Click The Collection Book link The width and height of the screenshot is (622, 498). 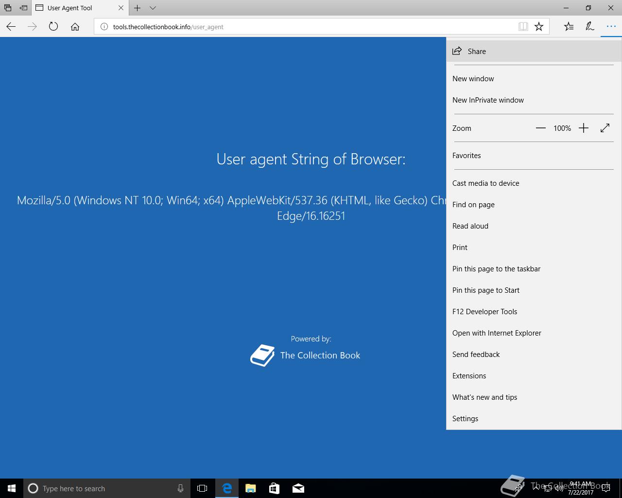click(320, 355)
